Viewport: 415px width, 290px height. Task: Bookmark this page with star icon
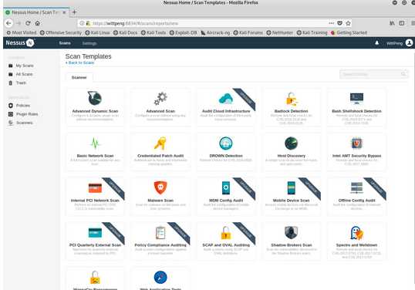tap(349, 23)
